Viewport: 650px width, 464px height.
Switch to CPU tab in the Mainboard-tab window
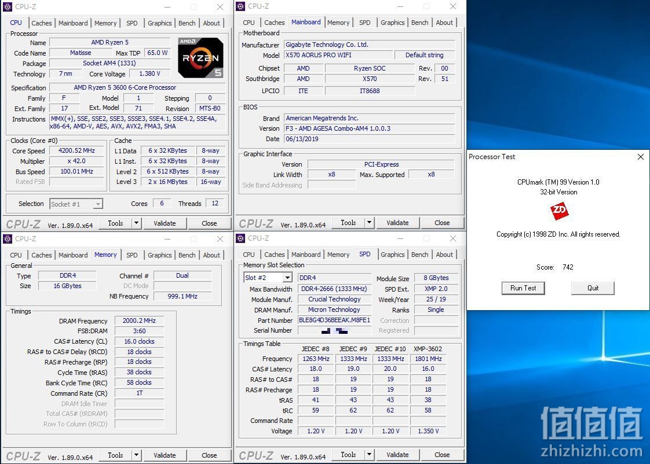pyautogui.click(x=249, y=23)
